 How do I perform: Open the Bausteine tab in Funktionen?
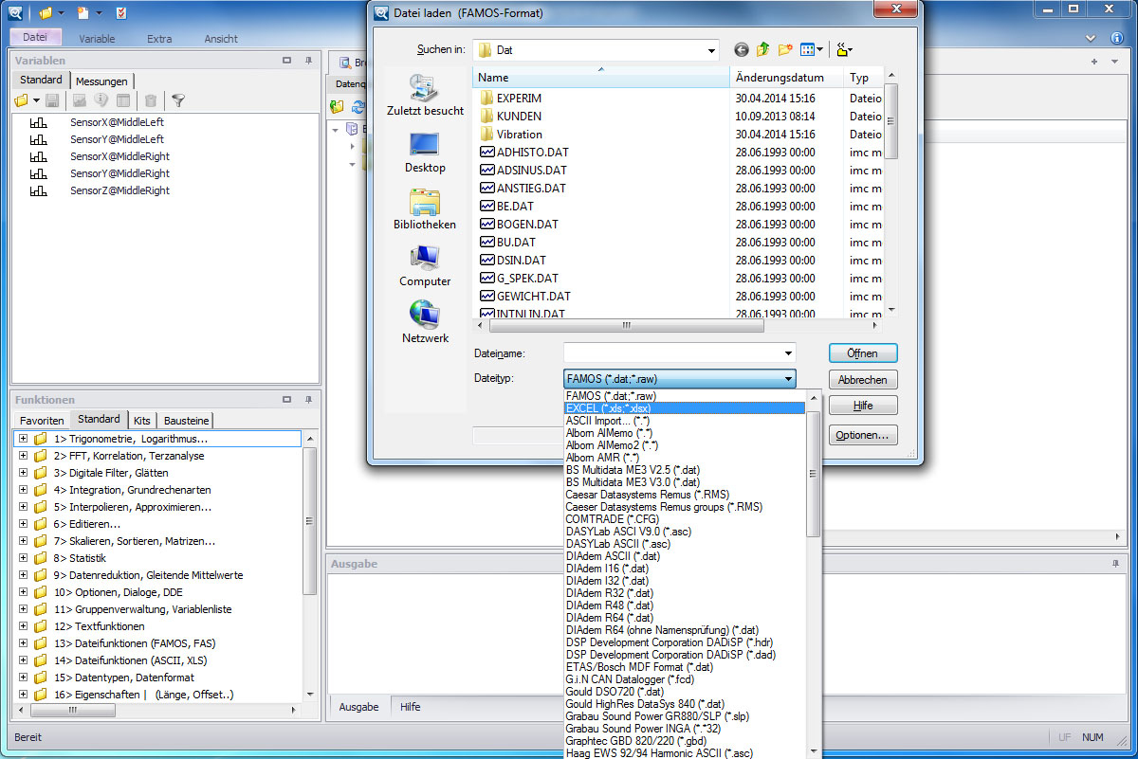(186, 421)
